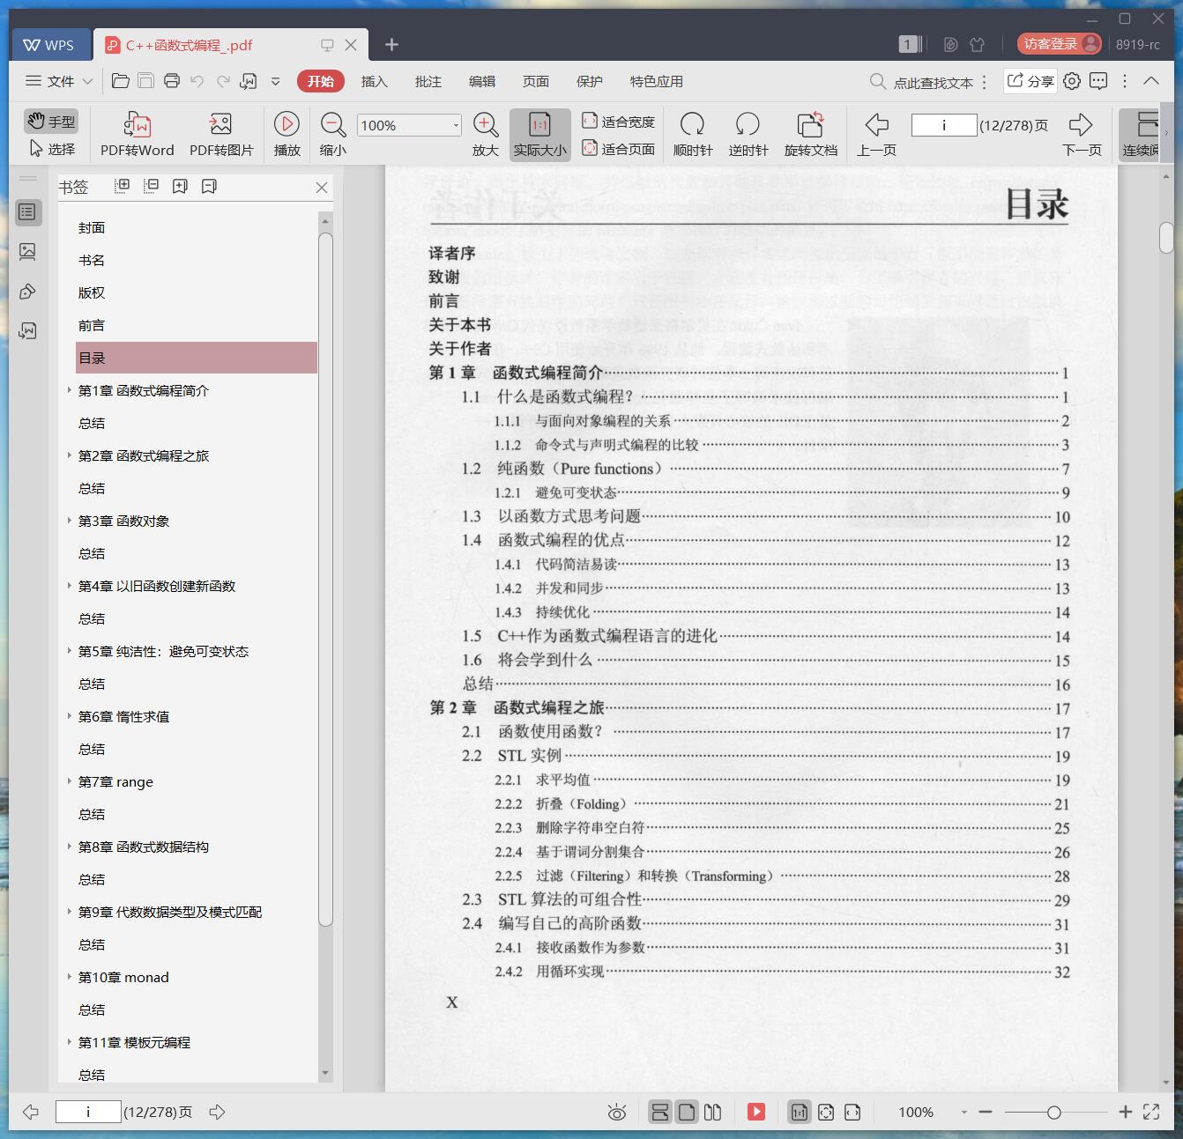The height and width of the screenshot is (1139, 1183).
Task: Zoom in using 放大 magnifier
Action: (x=486, y=135)
